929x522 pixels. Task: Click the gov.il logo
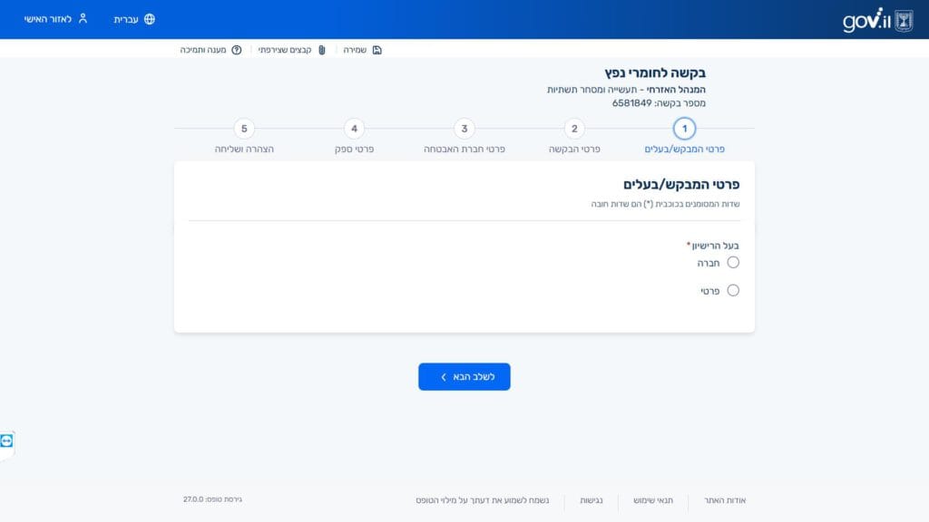point(877,20)
